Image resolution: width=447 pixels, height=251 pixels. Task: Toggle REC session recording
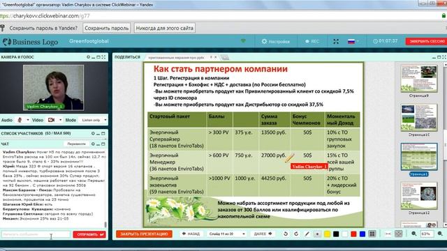point(312,42)
